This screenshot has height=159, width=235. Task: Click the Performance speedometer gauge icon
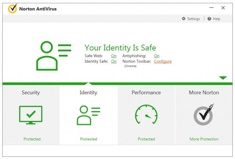tap(146, 114)
